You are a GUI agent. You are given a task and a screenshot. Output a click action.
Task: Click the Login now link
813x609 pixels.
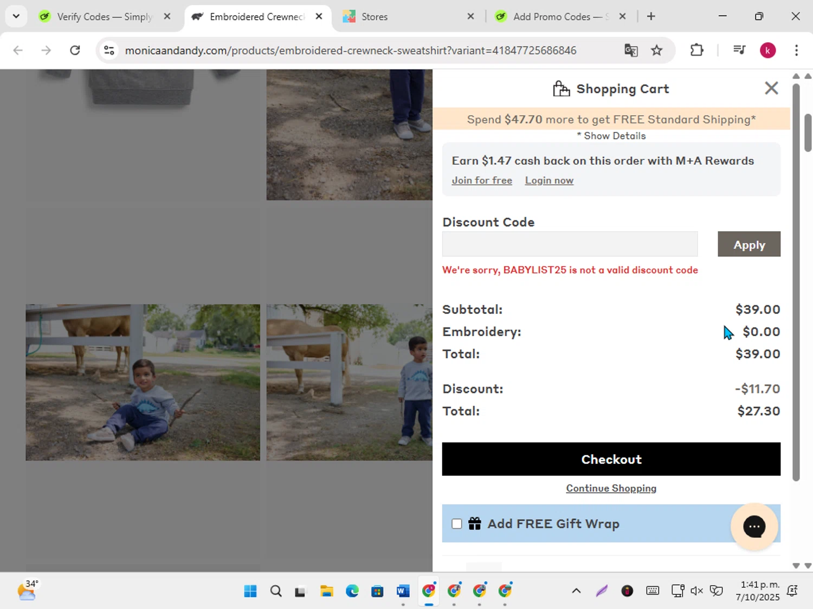549,180
